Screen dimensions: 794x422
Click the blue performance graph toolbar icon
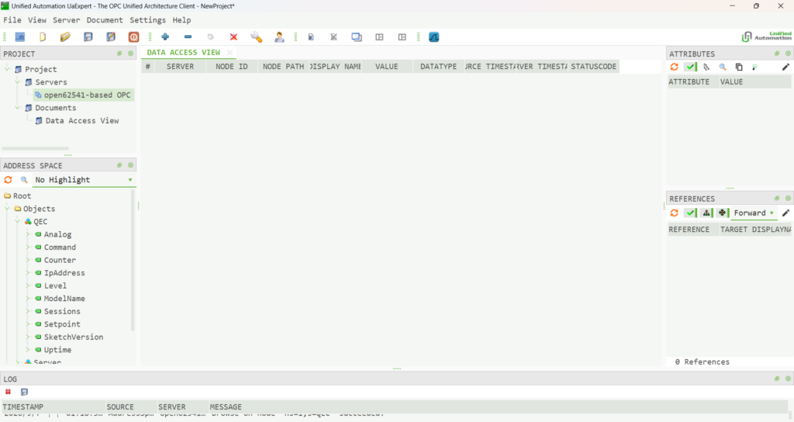pyautogui.click(x=434, y=37)
